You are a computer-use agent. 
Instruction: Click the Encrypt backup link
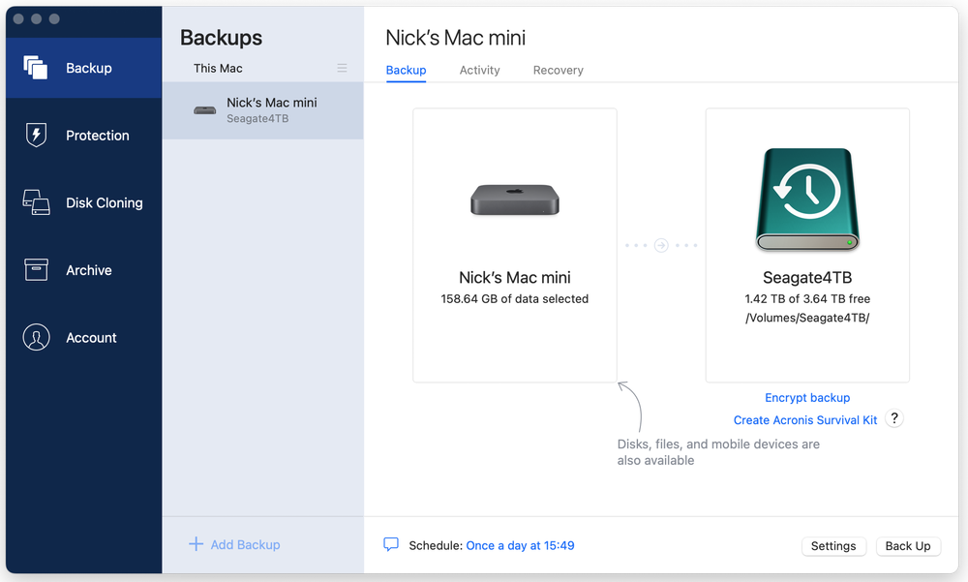(x=807, y=398)
